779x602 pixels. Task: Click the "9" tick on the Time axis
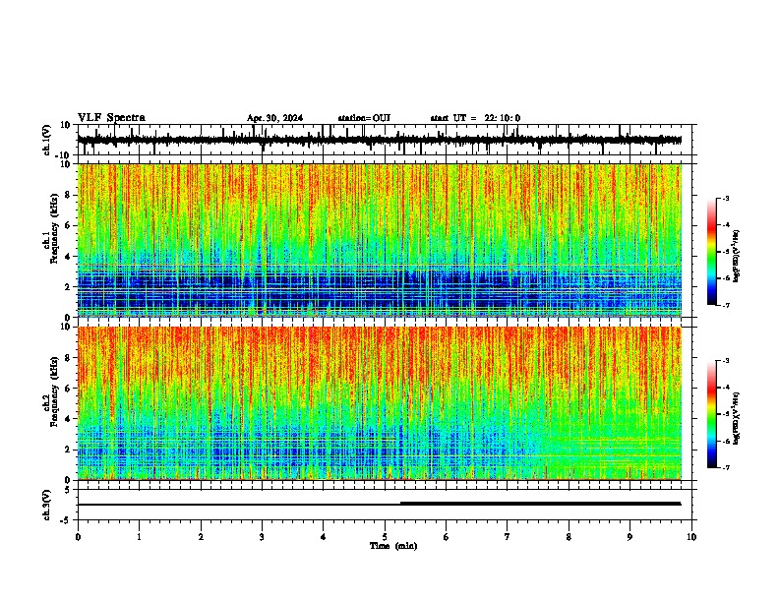pyautogui.click(x=629, y=537)
